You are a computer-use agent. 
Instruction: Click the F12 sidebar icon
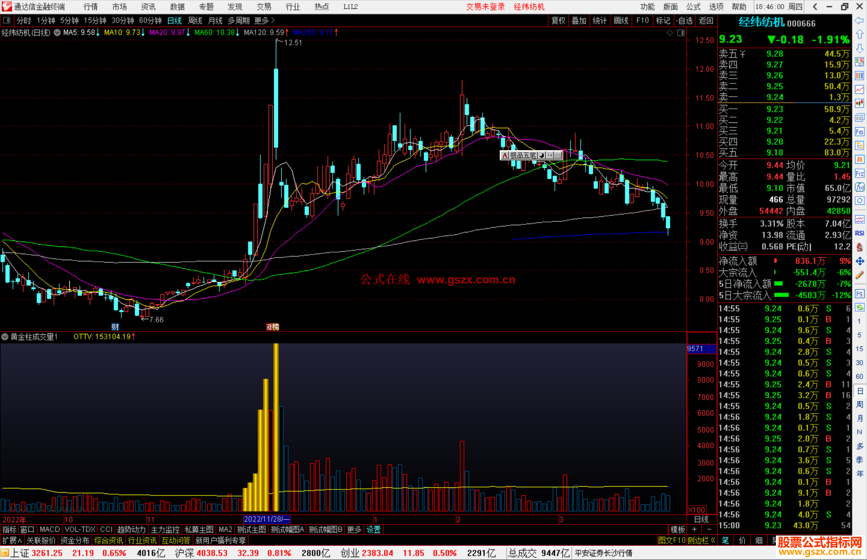859,173
